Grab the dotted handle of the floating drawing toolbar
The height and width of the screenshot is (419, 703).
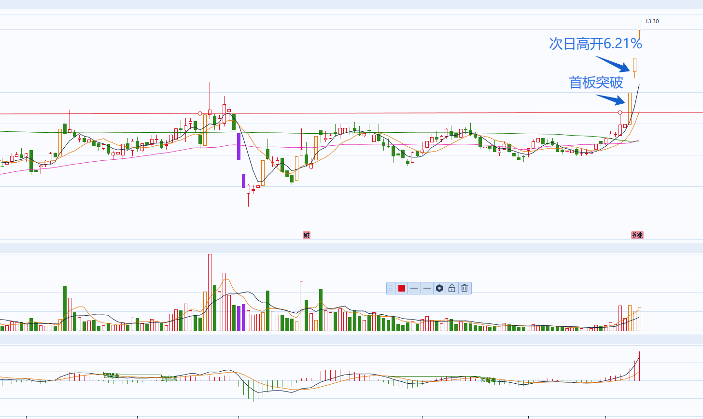(x=391, y=288)
